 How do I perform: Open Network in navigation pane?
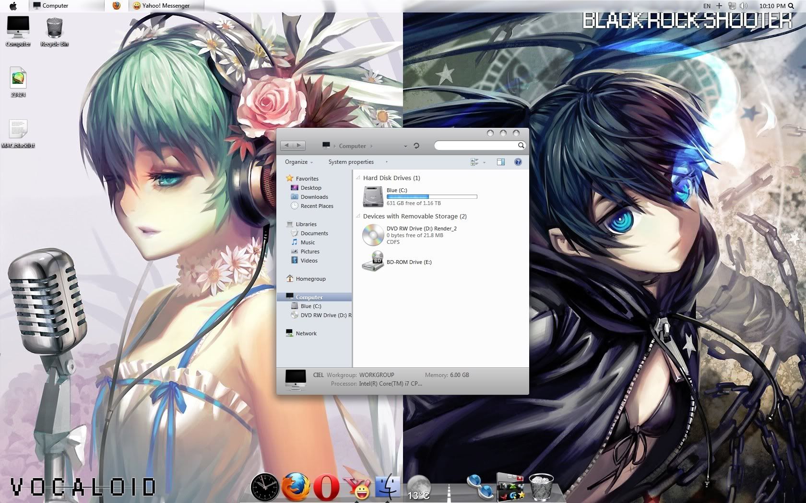pyautogui.click(x=301, y=333)
